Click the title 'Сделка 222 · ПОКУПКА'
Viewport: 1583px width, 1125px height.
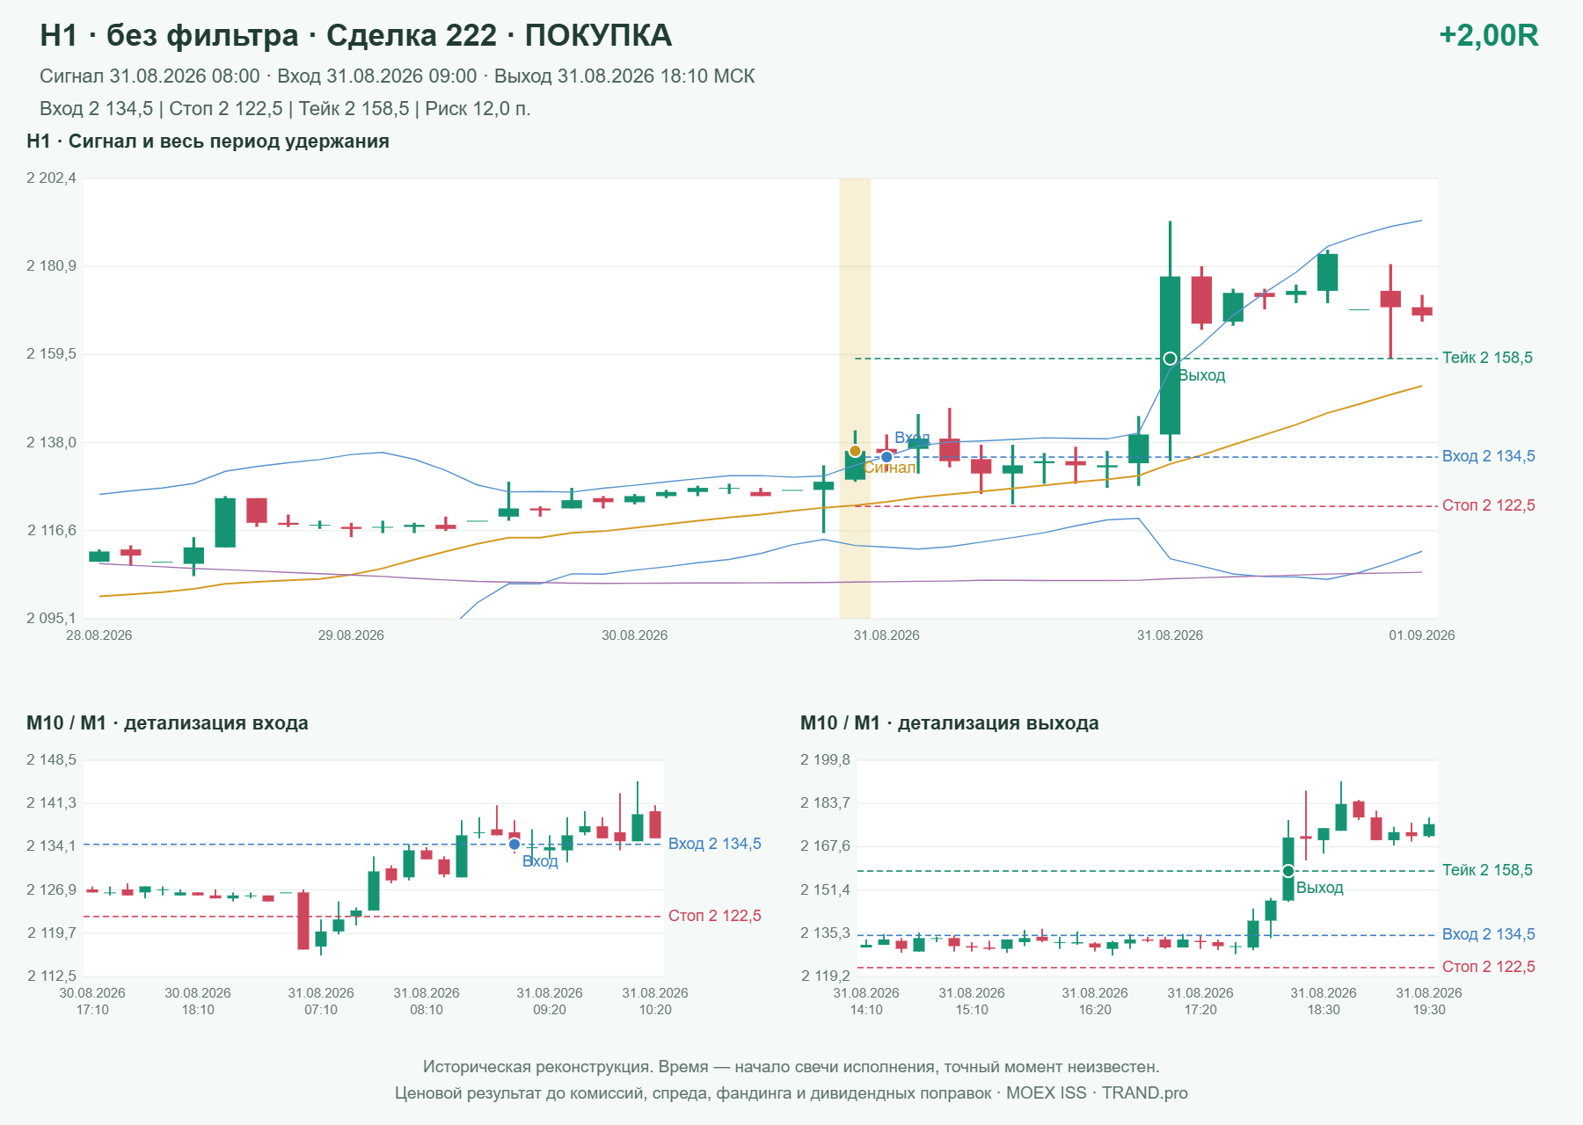[499, 35]
